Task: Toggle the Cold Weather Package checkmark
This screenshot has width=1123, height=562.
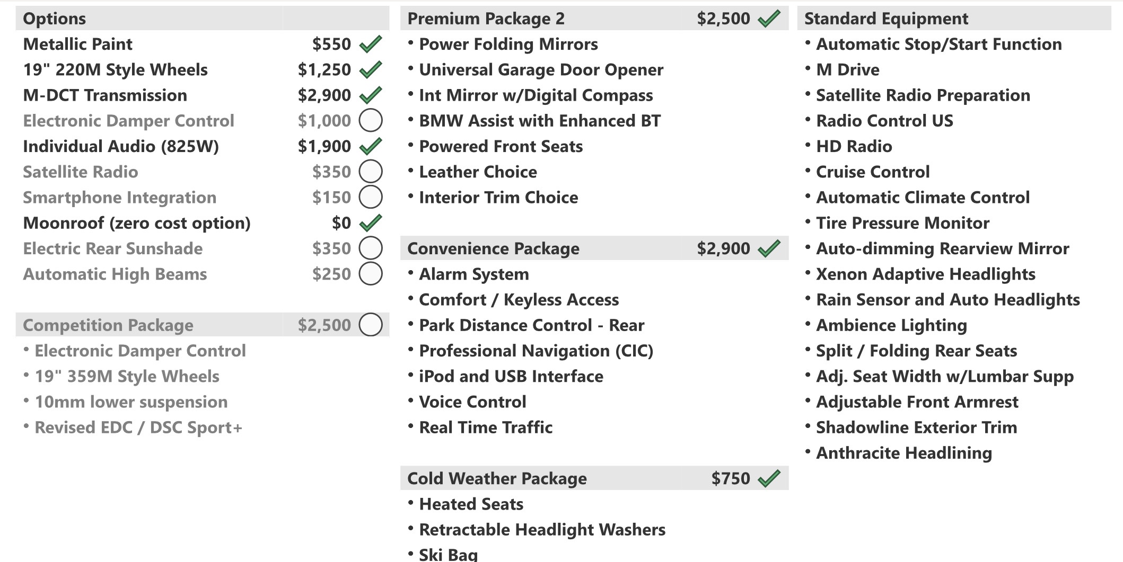Action: point(769,478)
